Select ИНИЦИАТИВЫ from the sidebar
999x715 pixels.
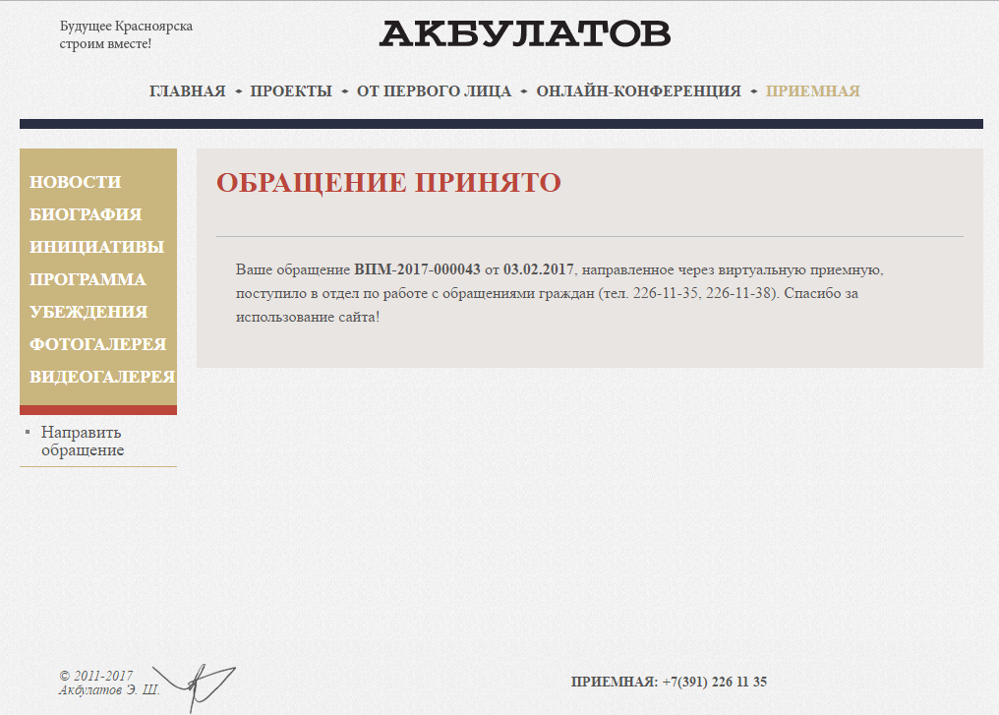point(96,247)
